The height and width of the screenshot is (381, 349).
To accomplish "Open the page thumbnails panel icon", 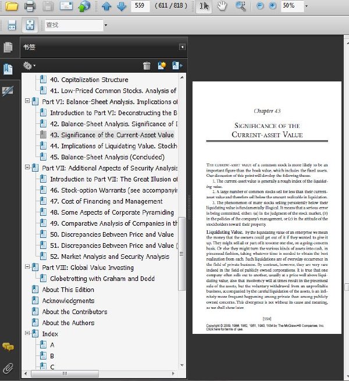I will click(x=8, y=47).
